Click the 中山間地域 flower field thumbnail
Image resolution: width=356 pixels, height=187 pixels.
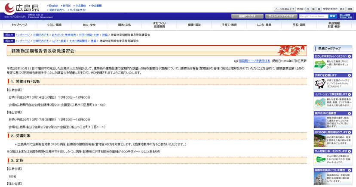tap(320, 141)
